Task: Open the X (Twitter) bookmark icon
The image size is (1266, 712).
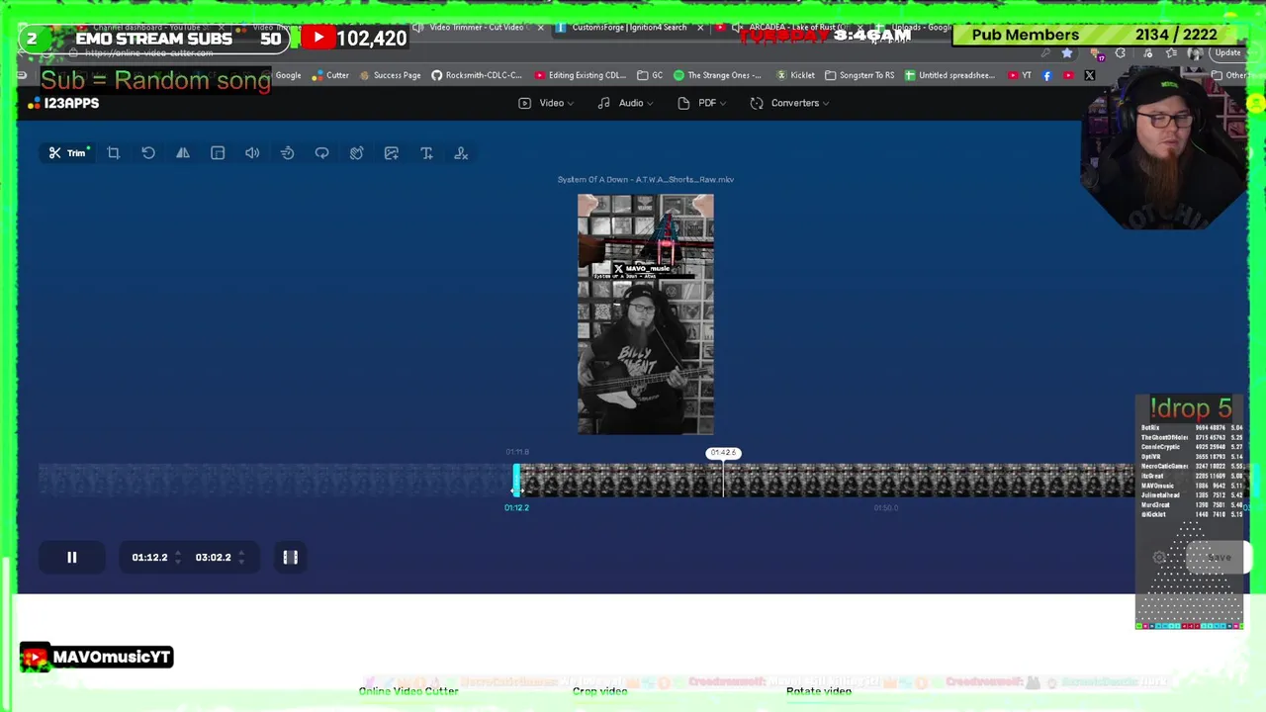Action: pyautogui.click(x=1090, y=75)
